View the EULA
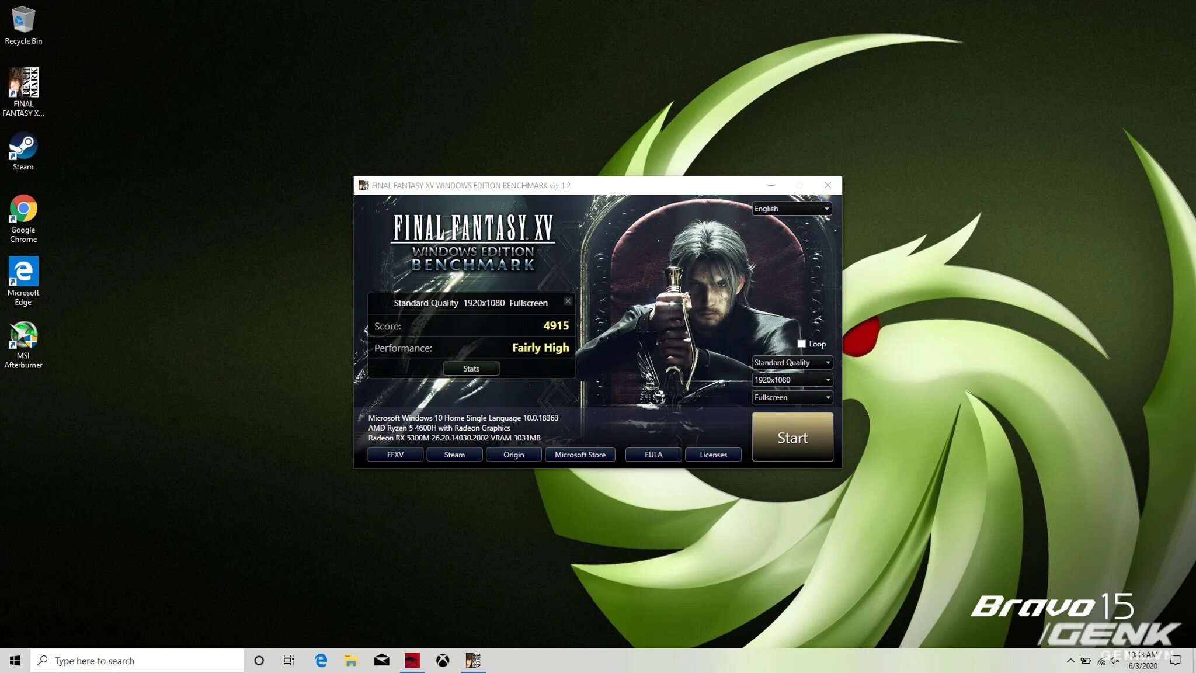The height and width of the screenshot is (673, 1196). 653,455
